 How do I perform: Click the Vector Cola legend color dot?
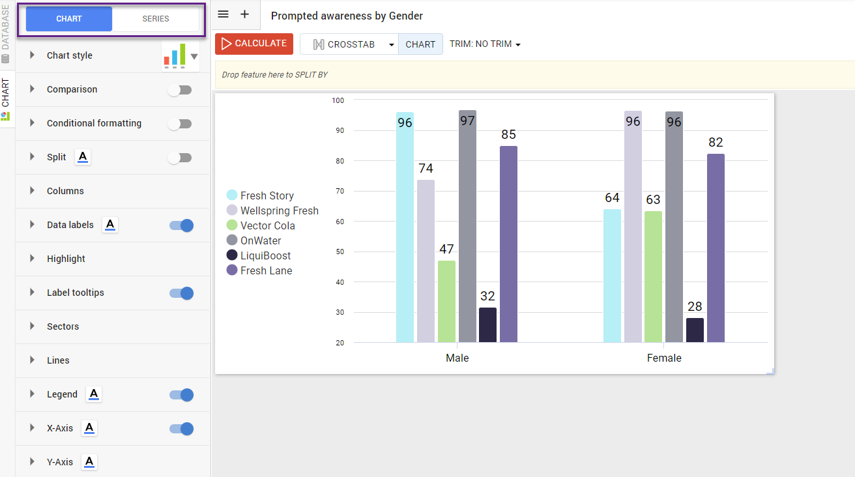click(232, 225)
